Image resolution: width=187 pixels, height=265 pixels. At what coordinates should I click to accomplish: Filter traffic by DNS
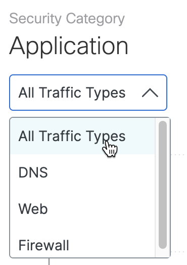82,172
